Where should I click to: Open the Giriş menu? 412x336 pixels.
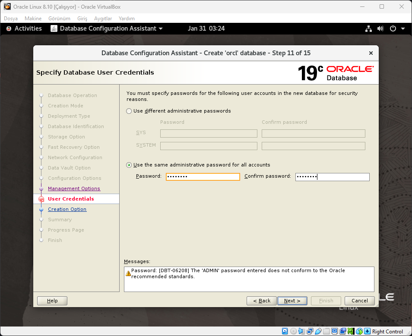tap(82, 19)
